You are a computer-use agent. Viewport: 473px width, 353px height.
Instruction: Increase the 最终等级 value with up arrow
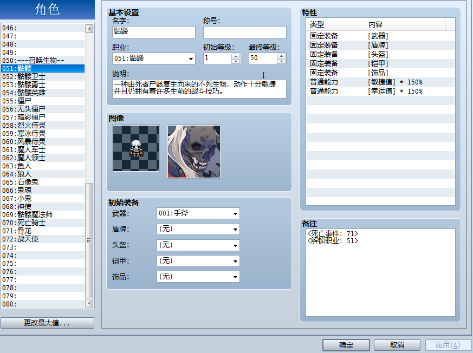click(x=281, y=56)
